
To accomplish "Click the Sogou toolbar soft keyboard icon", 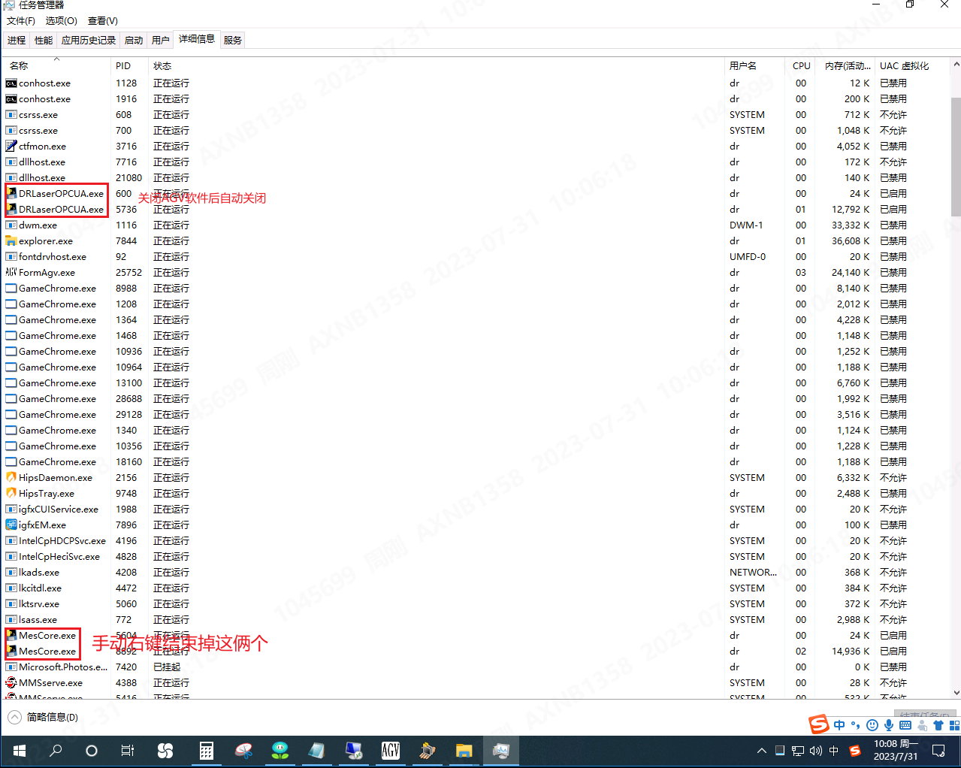I will [905, 725].
